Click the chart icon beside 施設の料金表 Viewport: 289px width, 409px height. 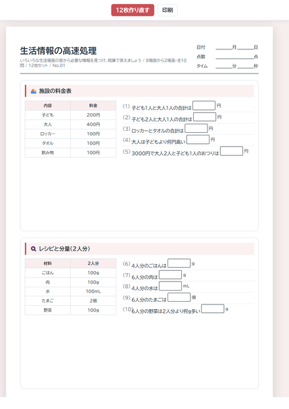click(33, 91)
